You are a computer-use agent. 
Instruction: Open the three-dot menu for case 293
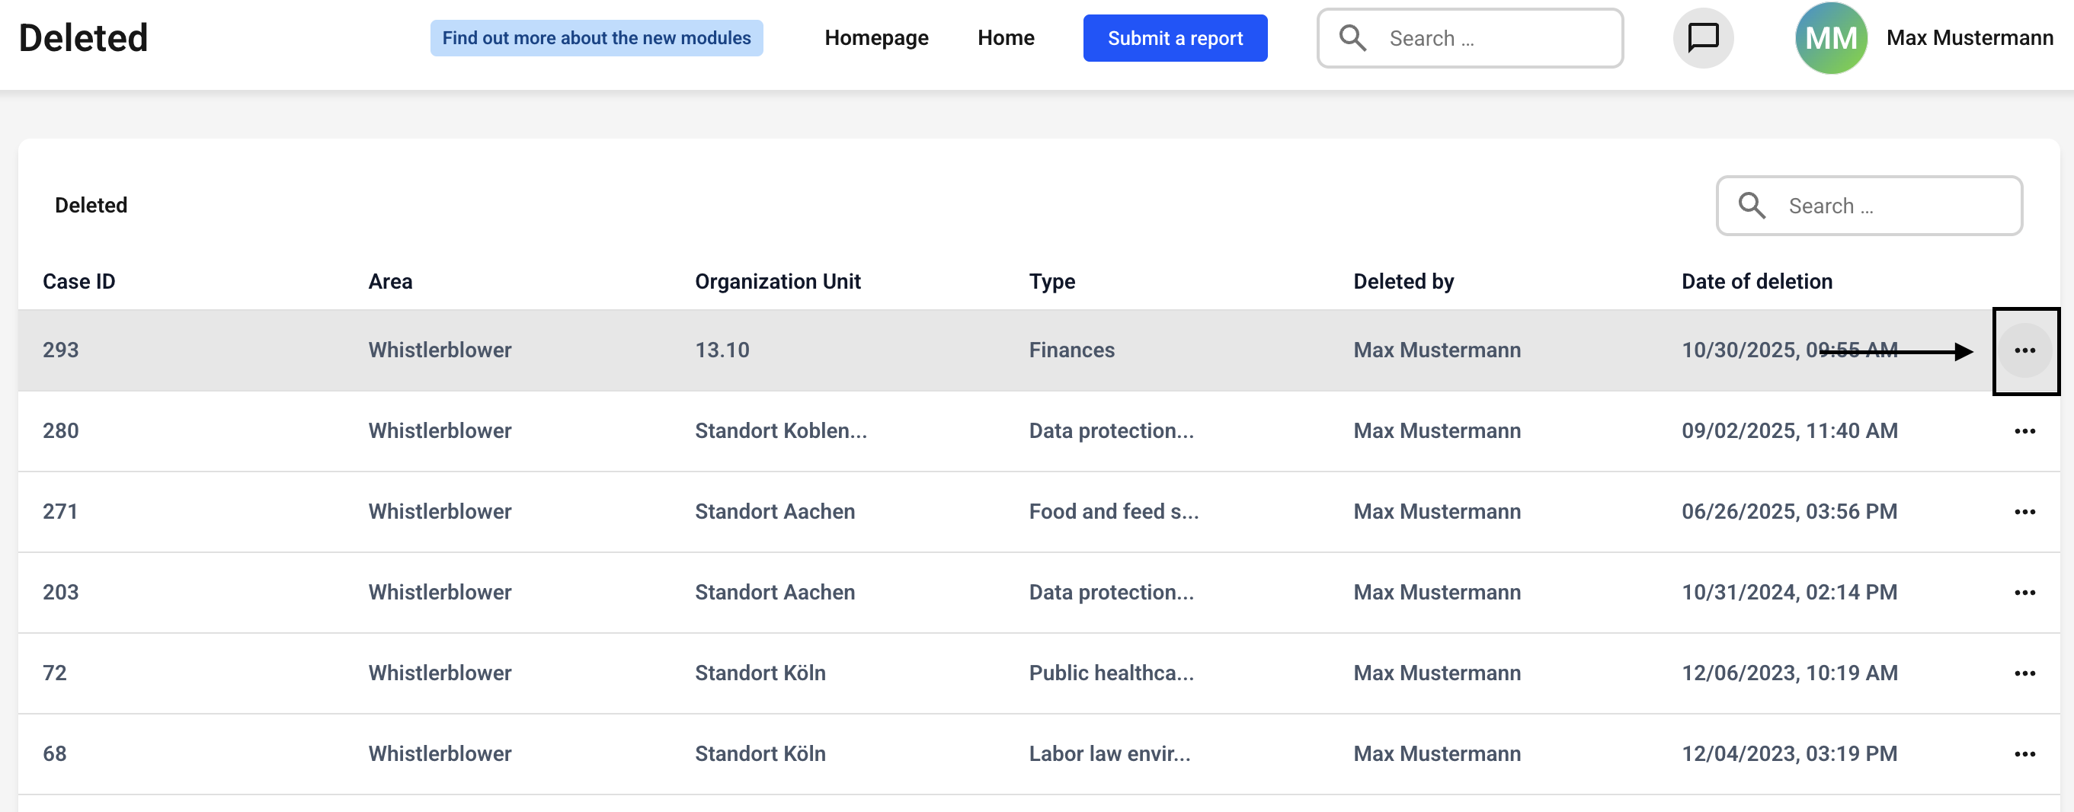pyautogui.click(x=2024, y=350)
